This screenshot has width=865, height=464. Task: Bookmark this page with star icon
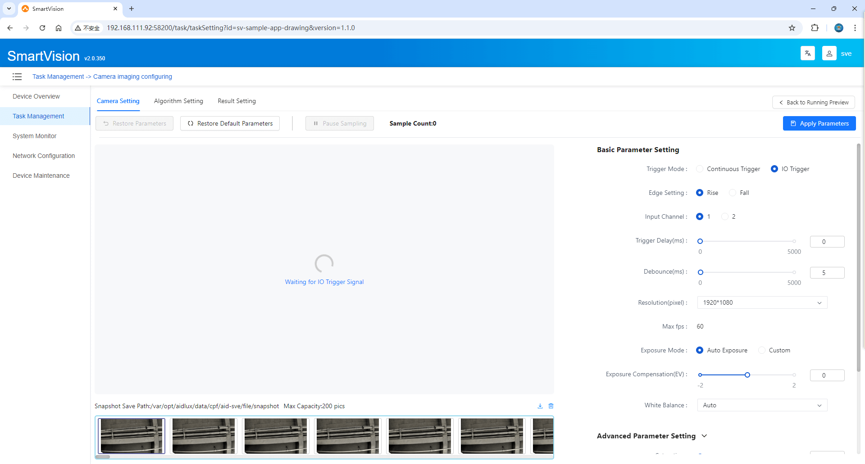(792, 28)
